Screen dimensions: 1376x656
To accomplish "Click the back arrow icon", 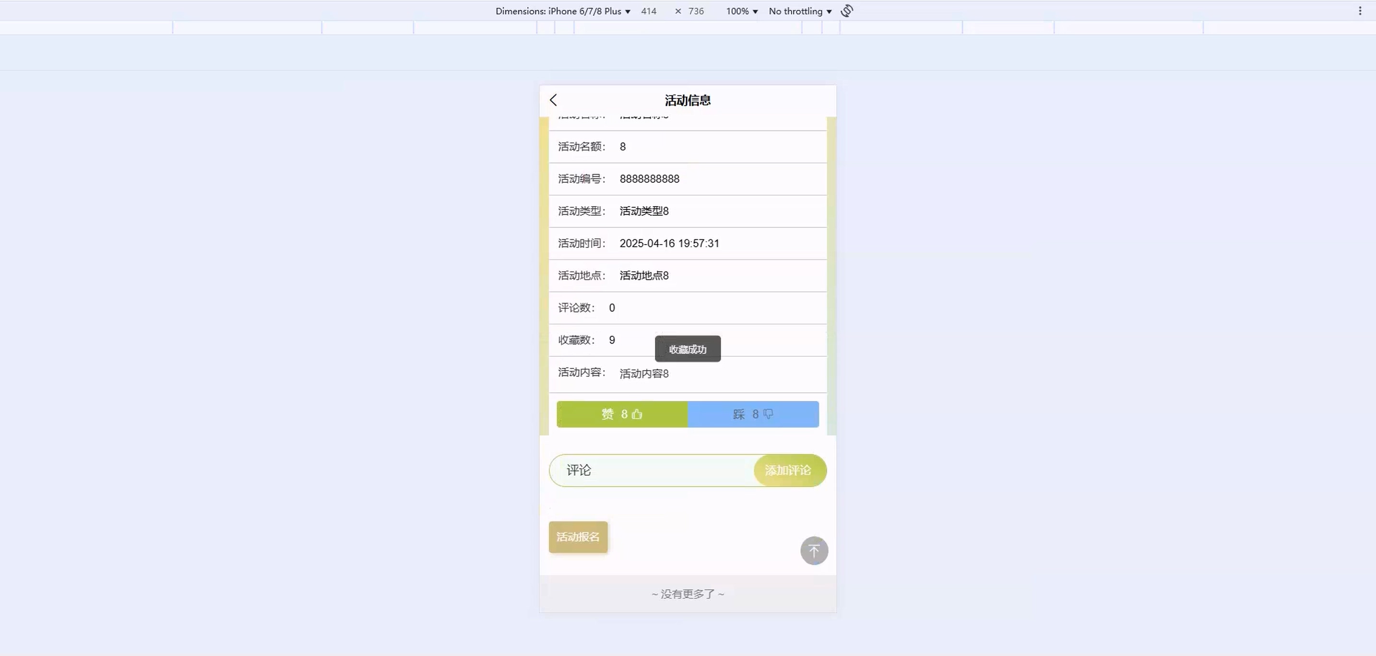I will (553, 100).
